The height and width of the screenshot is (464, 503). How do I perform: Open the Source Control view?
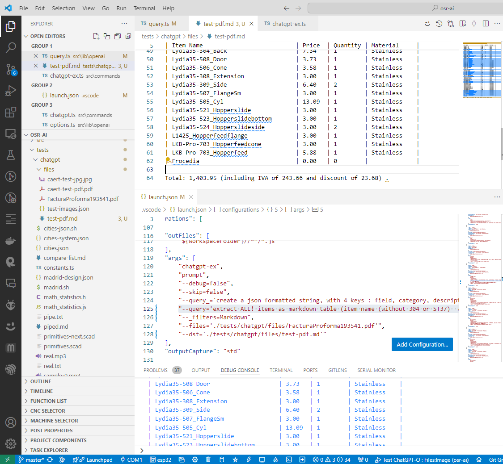click(x=11, y=68)
